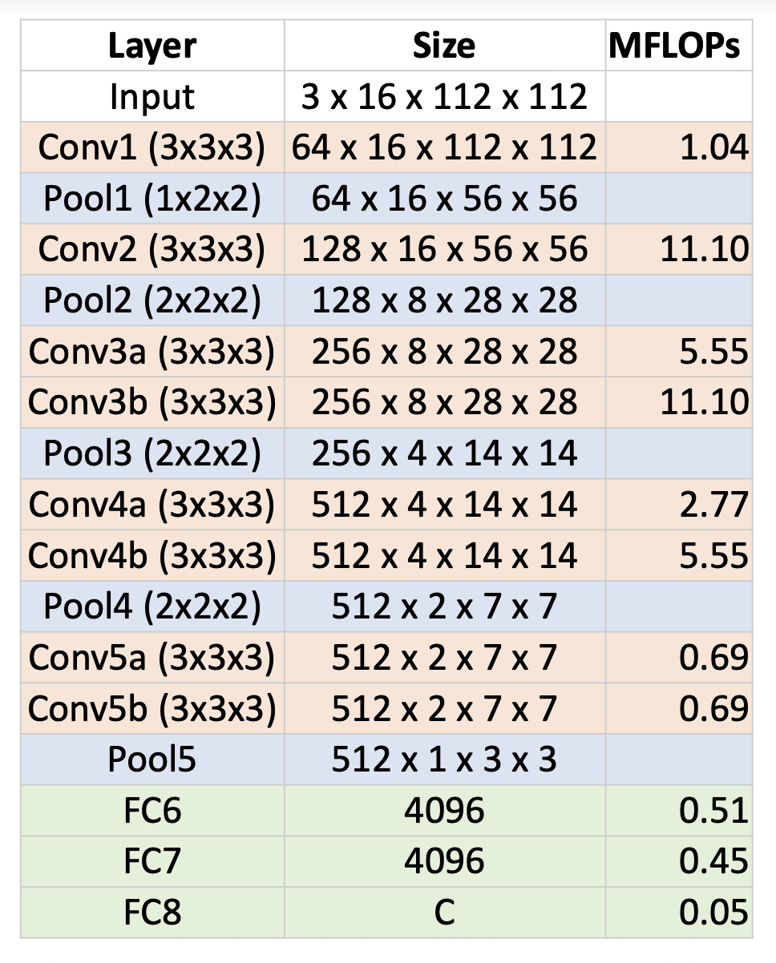Click the Conv4b (3x3x3) layer cell
The width and height of the screenshot is (776, 963).
coord(152,555)
